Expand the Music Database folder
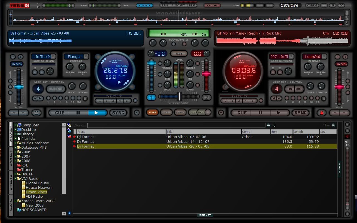 [x=16, y=143]
